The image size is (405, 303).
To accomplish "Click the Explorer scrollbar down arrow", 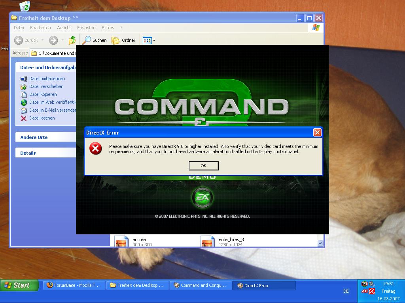I will click(320, 243).
